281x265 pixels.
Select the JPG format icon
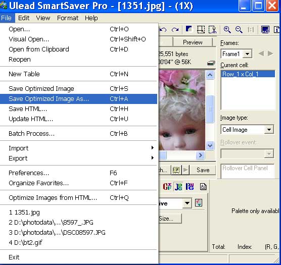(178, 187)
